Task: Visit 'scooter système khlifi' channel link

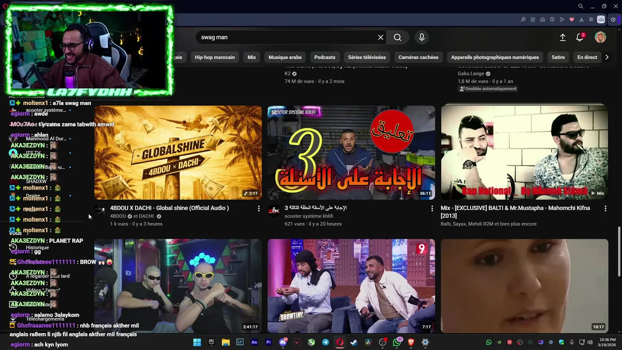Action: [x=309, y=216]
